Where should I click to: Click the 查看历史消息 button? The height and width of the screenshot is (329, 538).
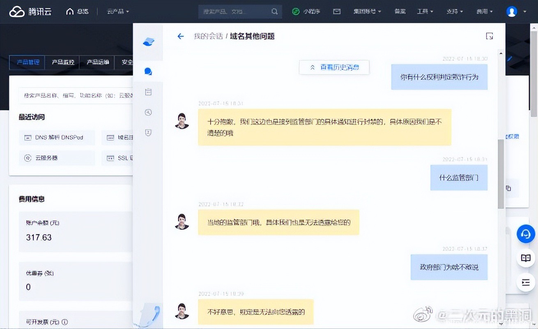point(334,67)
